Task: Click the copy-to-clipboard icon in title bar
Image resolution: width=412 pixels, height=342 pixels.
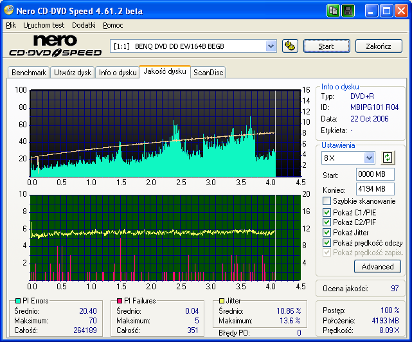Action: [333, 11]
